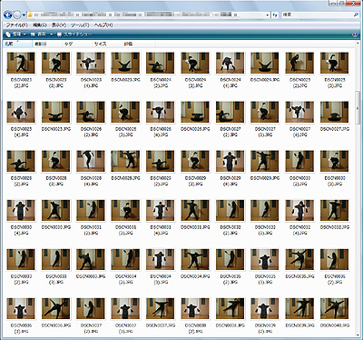
Task: Select thumbnail of DSCN0025.JPG
Action: click(55, 112)
